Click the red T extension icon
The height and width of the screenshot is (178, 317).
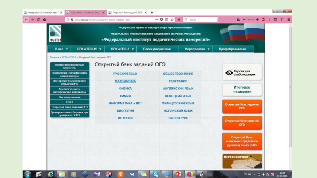point(281,19)
